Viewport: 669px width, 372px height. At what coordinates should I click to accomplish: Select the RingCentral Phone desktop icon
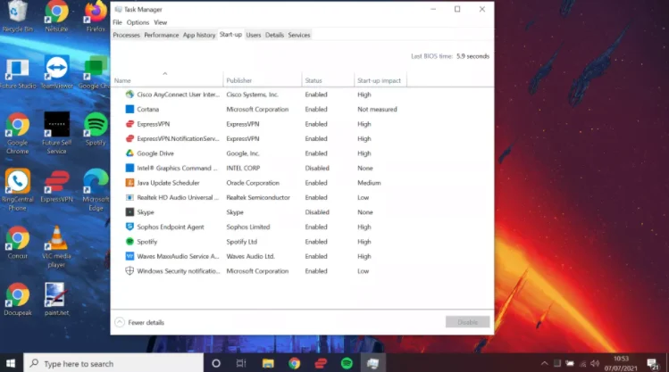(x=18, y=190)
